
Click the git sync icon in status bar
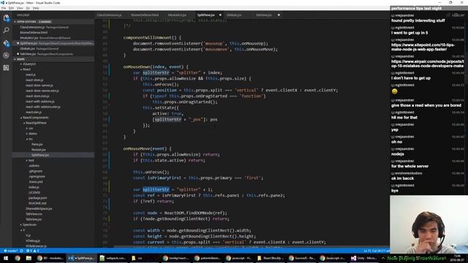click(x=21, y=251)
